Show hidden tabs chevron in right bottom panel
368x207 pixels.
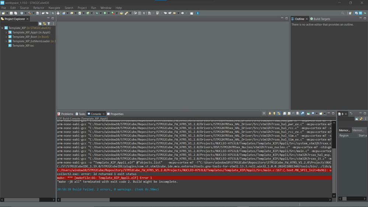351,113
